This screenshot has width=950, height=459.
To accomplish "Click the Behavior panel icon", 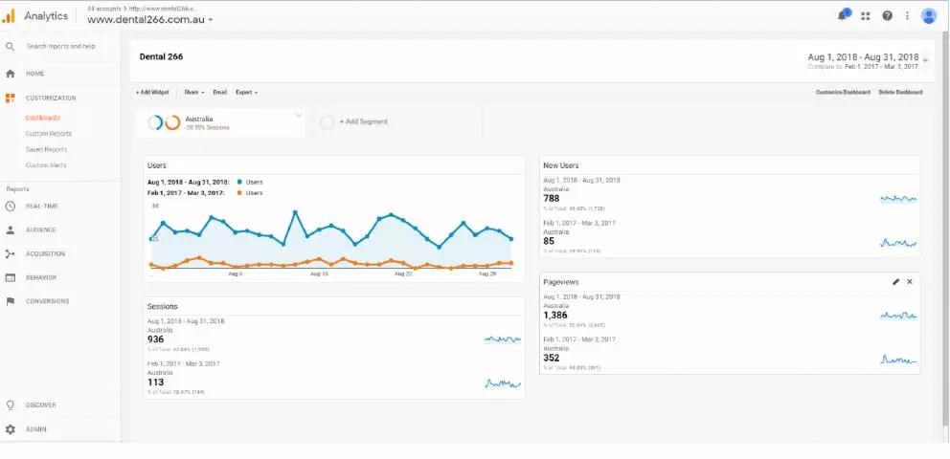I will tap(10, 277).
